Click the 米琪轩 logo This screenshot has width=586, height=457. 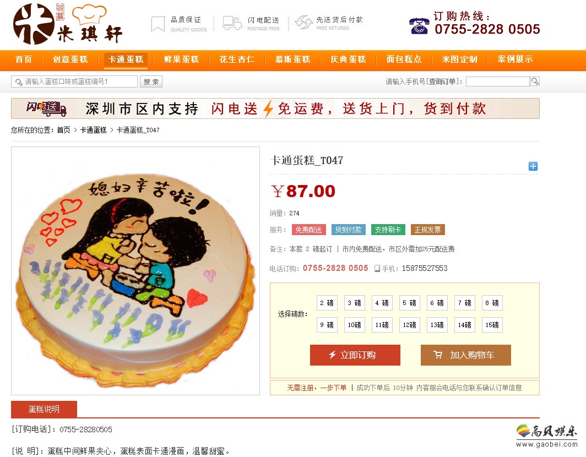point(68,24)
